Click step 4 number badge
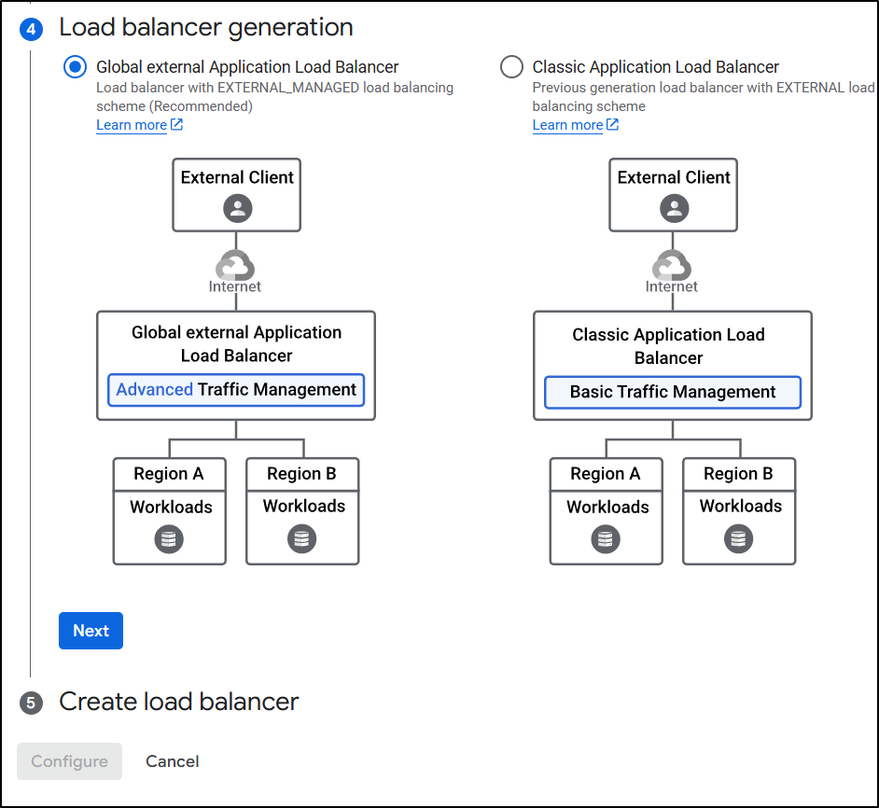879x808 pixels. coord(31,30)
